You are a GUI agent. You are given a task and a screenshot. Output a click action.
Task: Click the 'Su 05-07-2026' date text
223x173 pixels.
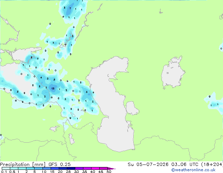point(148,165)
